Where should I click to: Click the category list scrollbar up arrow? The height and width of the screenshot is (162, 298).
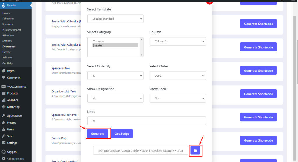pyautogui.click(x=141, y=39)
